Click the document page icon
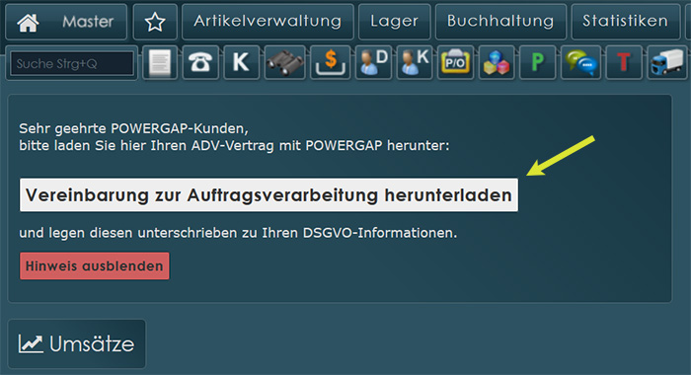This screenshot has height=375, width=691. 160,62
